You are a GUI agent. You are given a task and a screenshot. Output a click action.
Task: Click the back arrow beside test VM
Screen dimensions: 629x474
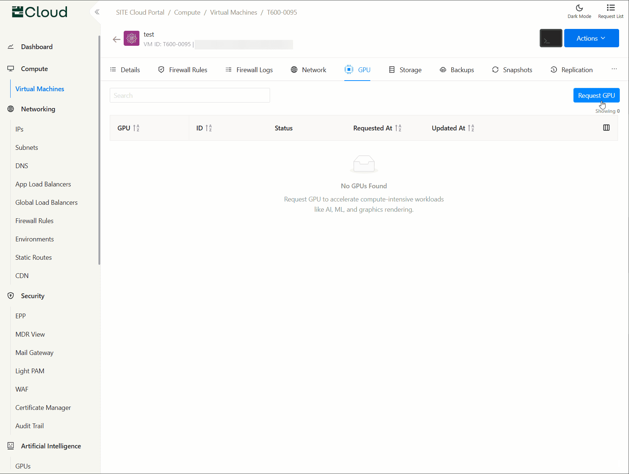tap(116, 40)
